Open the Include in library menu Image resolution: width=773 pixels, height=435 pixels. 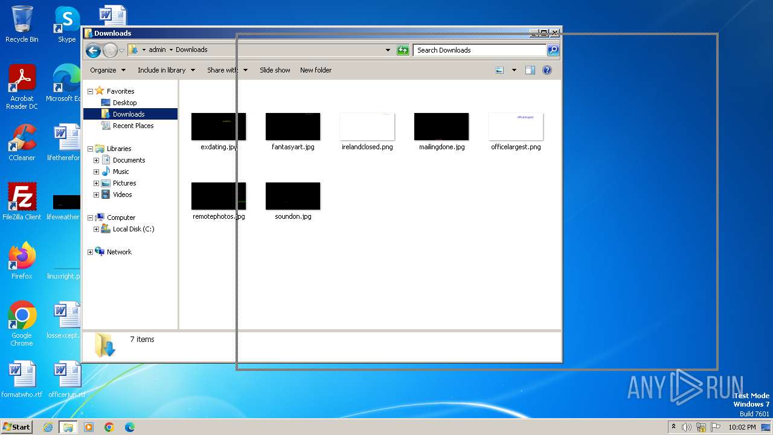point(166,70)
